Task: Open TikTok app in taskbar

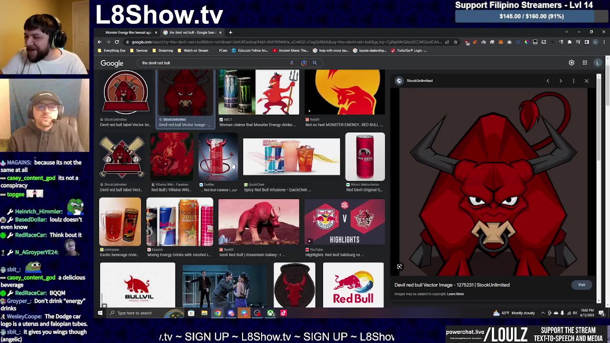Action: (284, 313)
